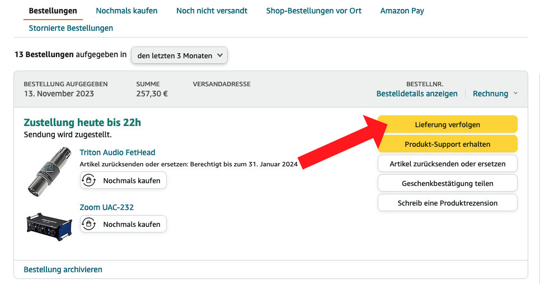
Task: Click Artikel zurücksenden oder ersetzen button
Action: click(447, 164)
